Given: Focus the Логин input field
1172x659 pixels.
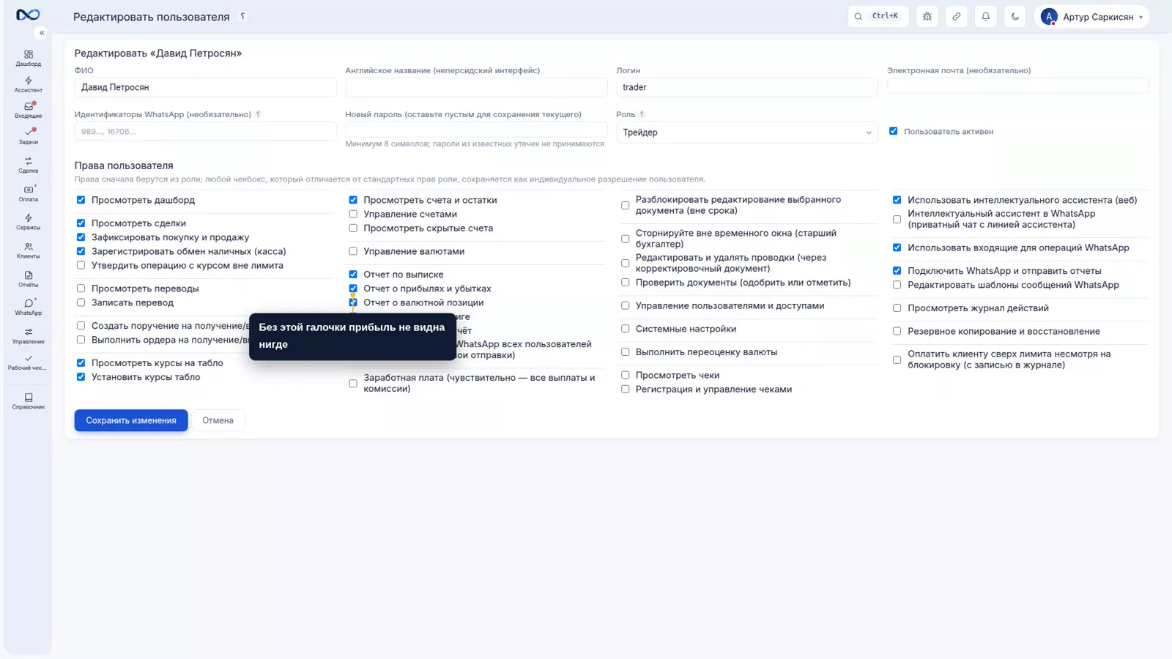Looking at the screenshot, I should click(x=747, y=87).
